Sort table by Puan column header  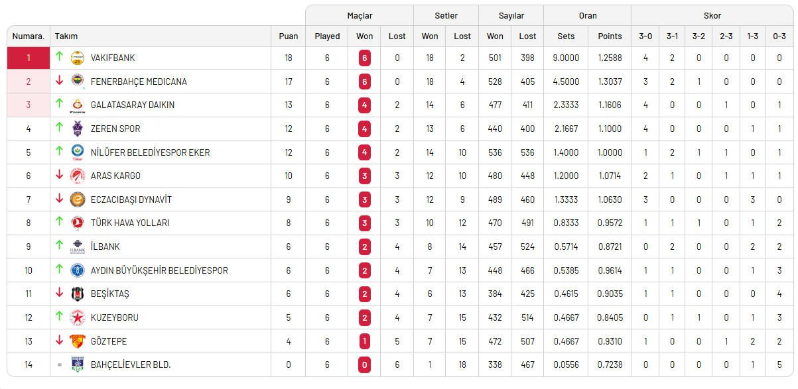pyautogui.click(x=289, y=36)
